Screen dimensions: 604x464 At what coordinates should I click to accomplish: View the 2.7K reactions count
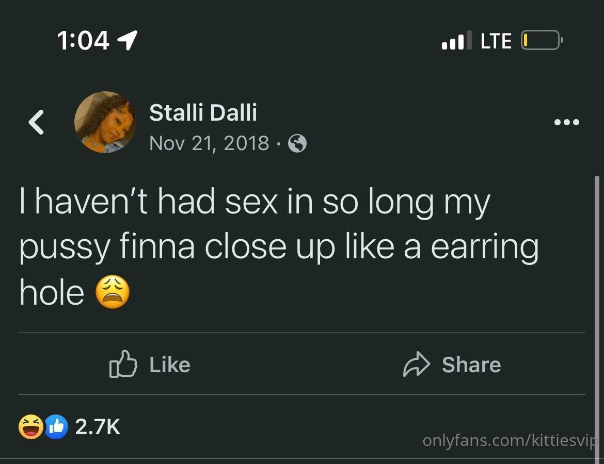(98, 427)
